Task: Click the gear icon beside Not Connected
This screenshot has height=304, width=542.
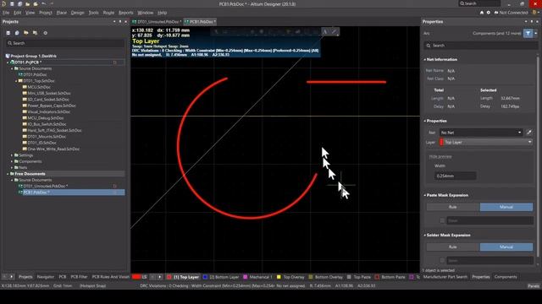Action: click(x=489, y=13)
